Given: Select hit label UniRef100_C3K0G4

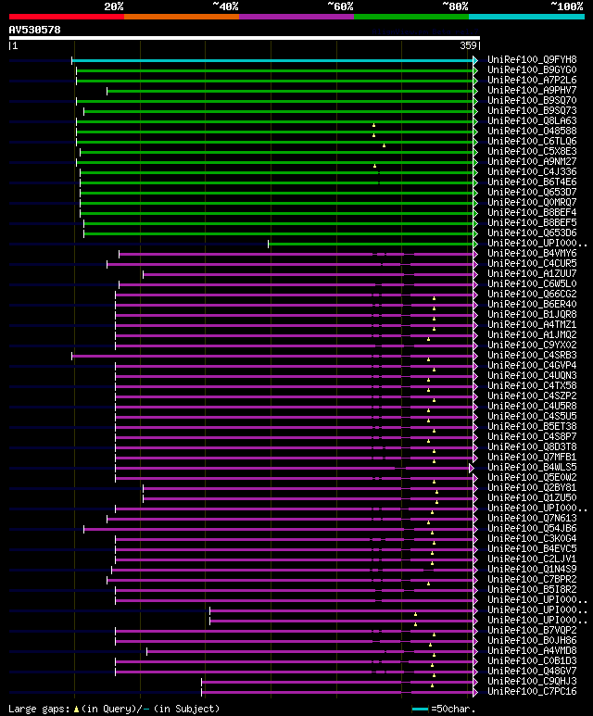Looking at the screenshot, I should click(532, 539).
